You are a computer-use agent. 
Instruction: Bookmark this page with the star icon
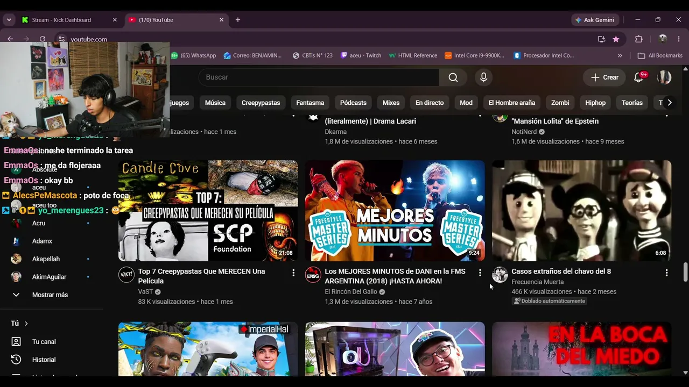pos(616,39)
